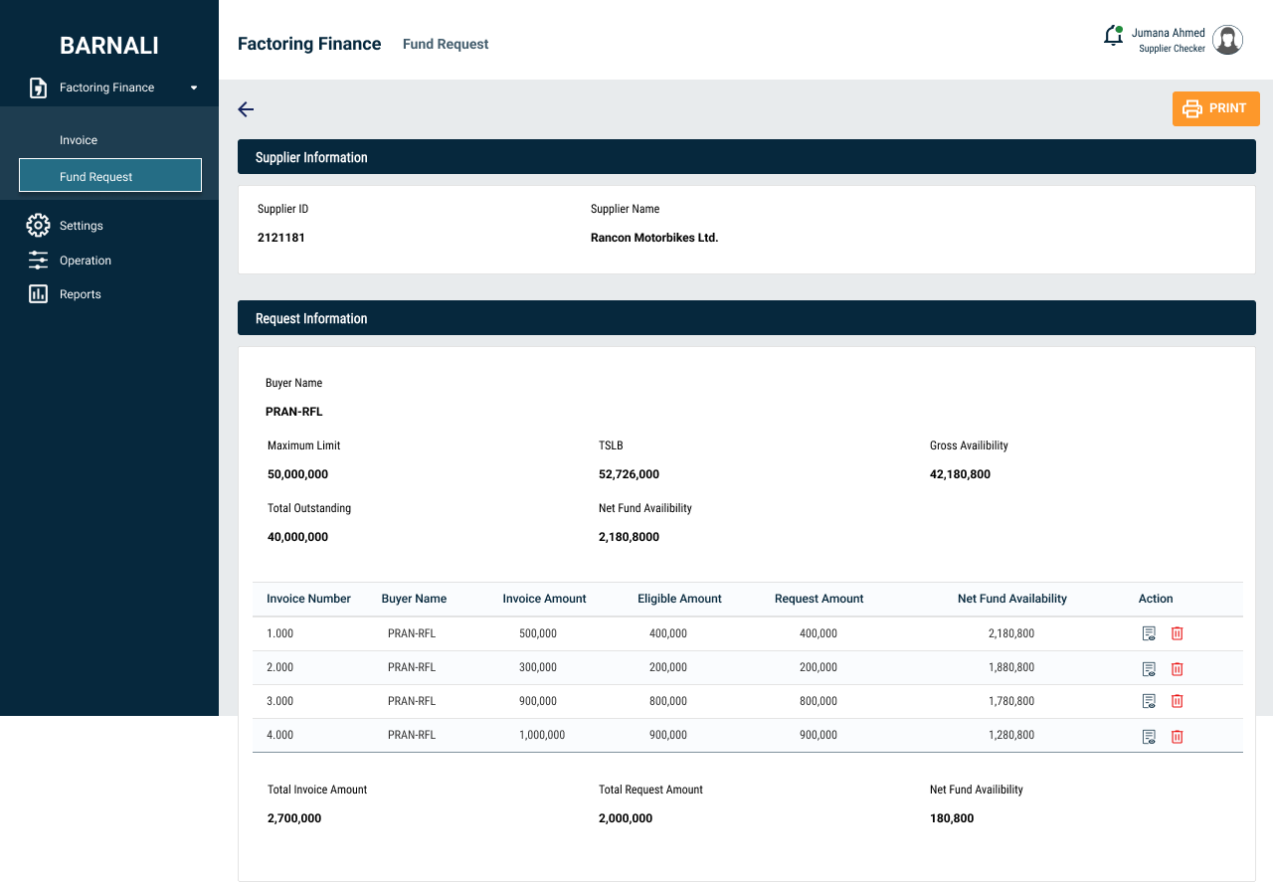Click the Supplier Information section header

click(747, 157)
